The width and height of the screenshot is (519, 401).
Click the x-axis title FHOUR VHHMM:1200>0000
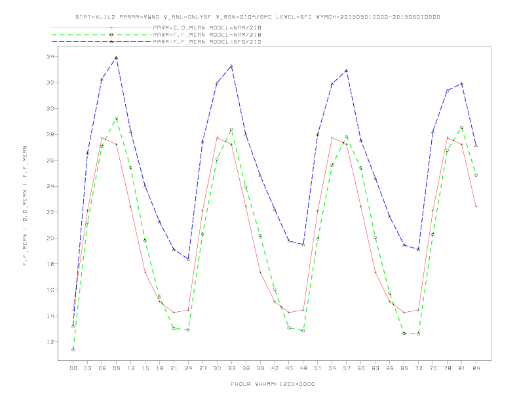pyautogui.click(x=273, y=384)
